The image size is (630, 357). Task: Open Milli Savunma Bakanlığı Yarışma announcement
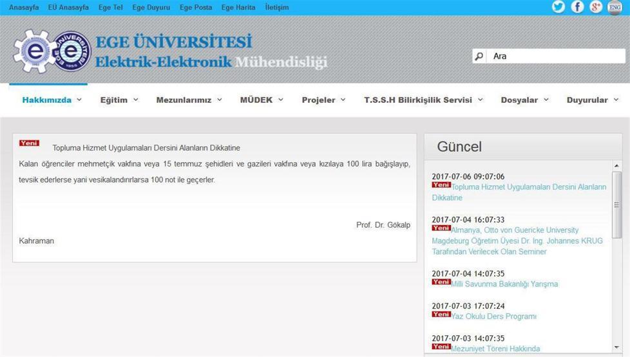click(504, 284)
